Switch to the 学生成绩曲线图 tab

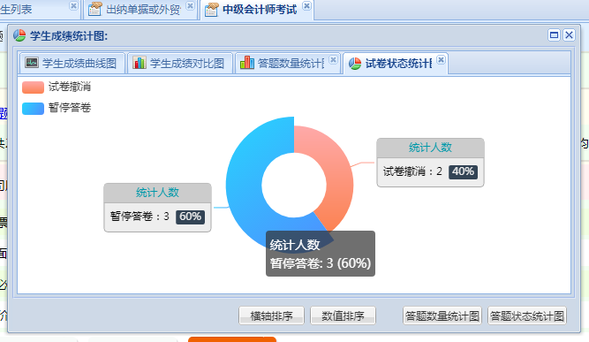(72, 63)
